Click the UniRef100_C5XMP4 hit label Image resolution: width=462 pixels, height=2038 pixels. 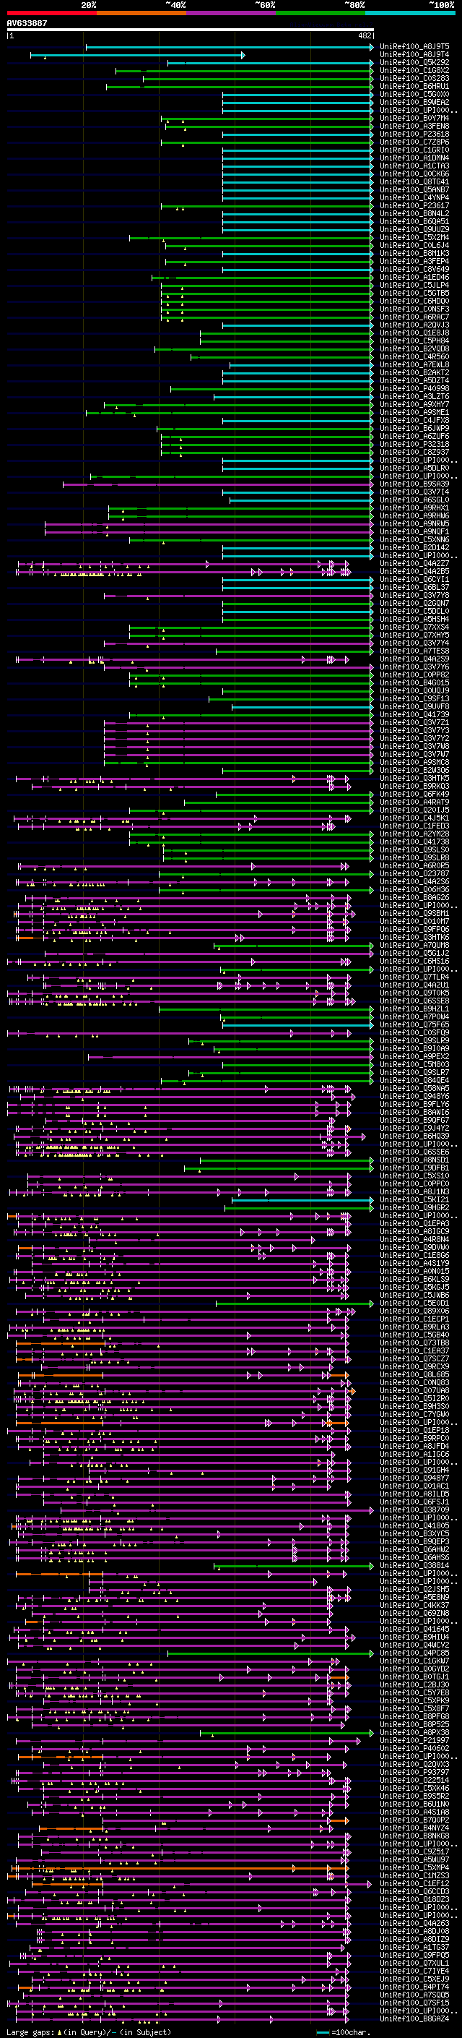point(414,1867)
